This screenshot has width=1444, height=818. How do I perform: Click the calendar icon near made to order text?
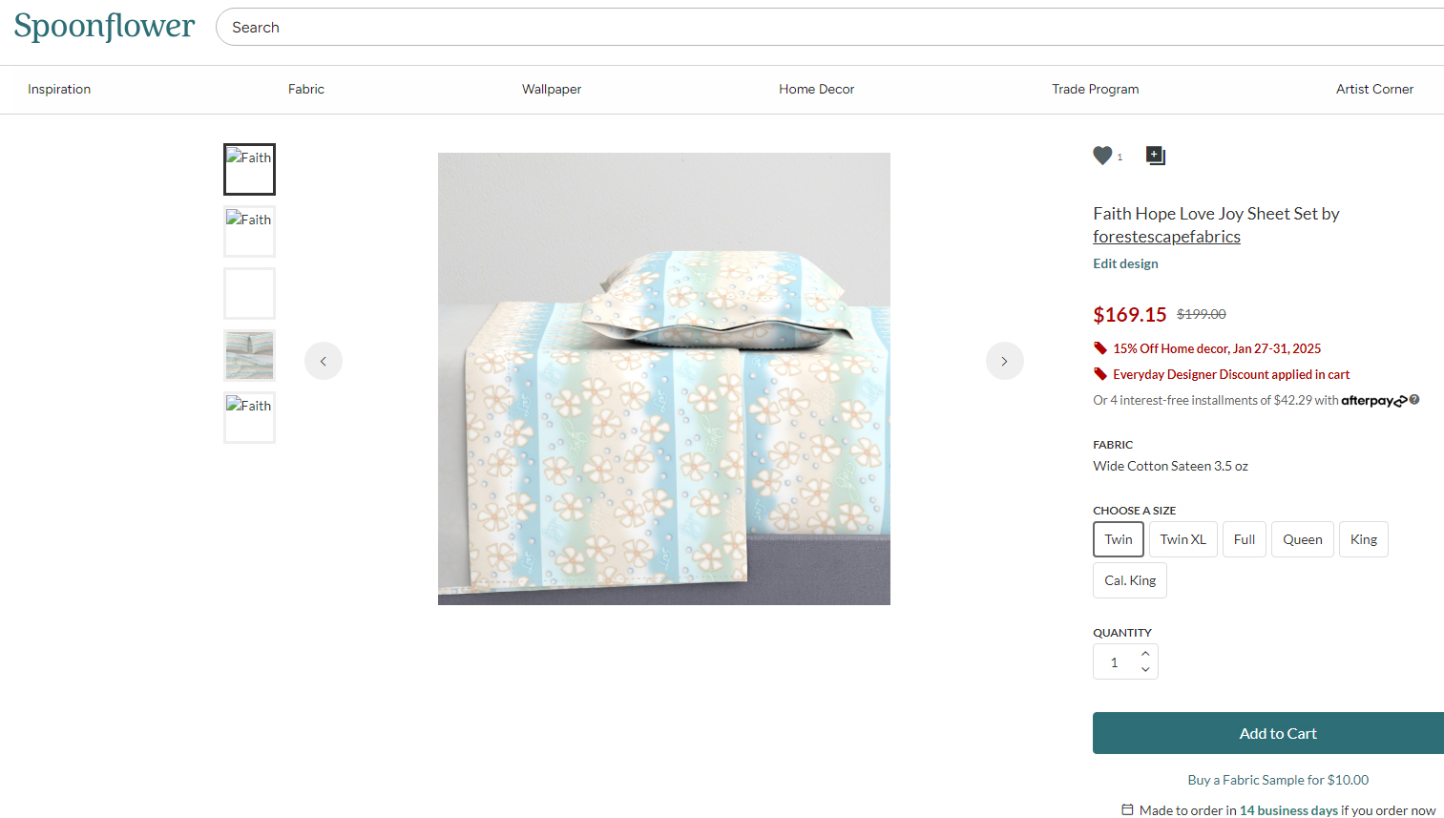pos(1127,808)
